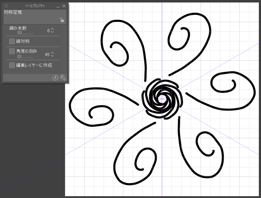Click the lock icon for 対称定規

coord(62,20)
